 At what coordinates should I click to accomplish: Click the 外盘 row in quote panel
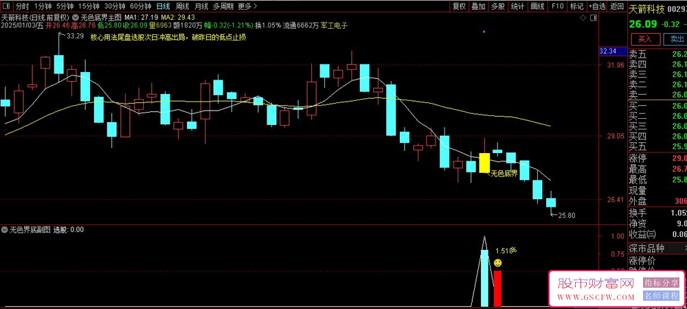[657, 201]
